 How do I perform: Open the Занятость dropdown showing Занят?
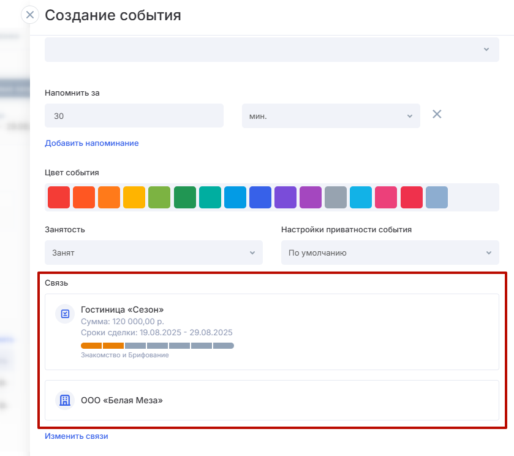point(153,253)
